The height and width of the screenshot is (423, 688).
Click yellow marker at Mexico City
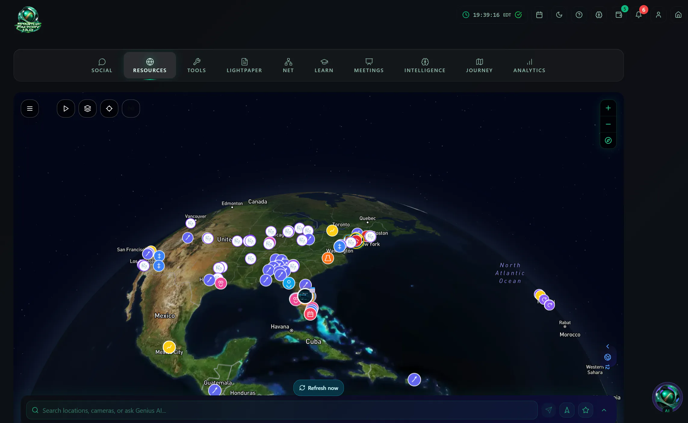point(169,347)
